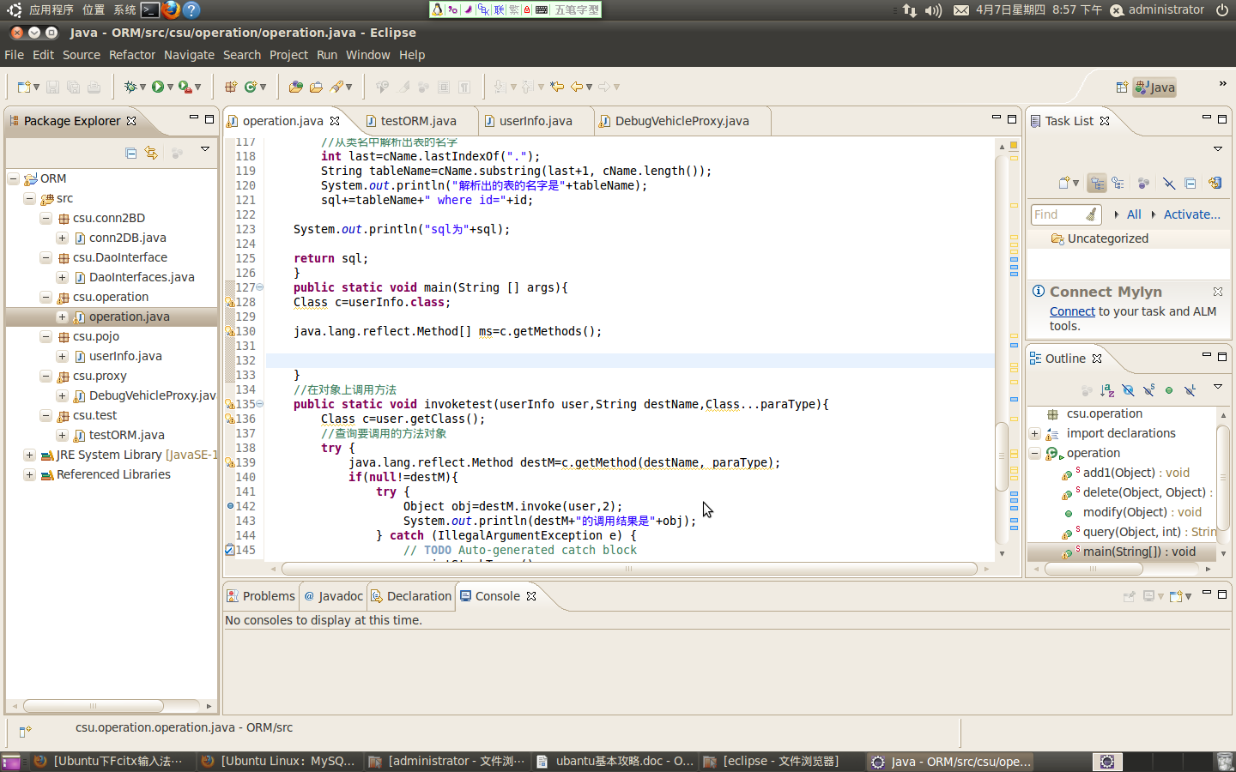Toggle Categorized presentation in Task List
The height and width of the screenshot is (772, 1236).
click(x=1097, y=183)
